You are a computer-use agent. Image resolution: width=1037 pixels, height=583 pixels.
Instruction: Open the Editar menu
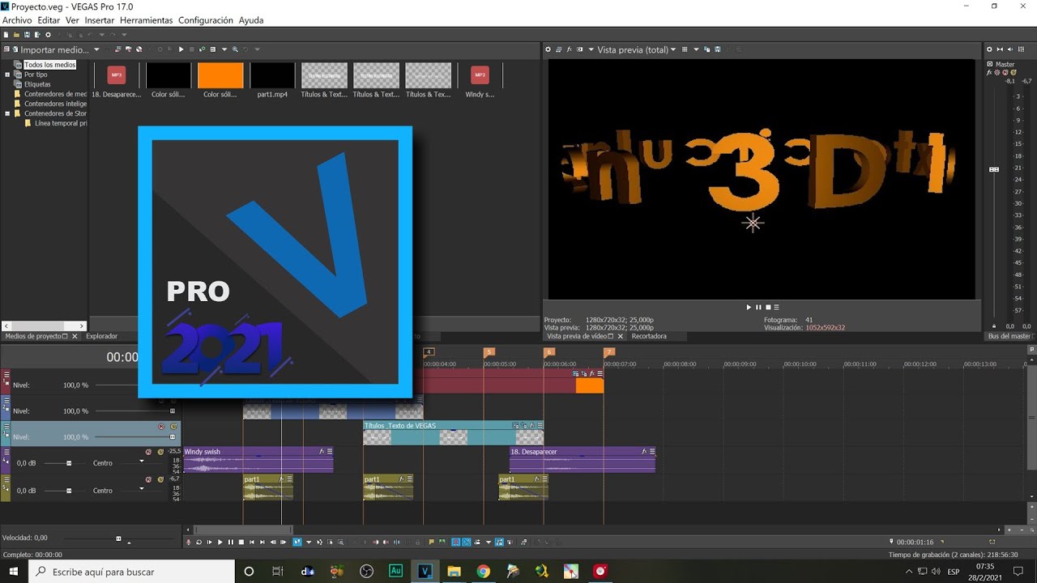(x=49, y=20)
